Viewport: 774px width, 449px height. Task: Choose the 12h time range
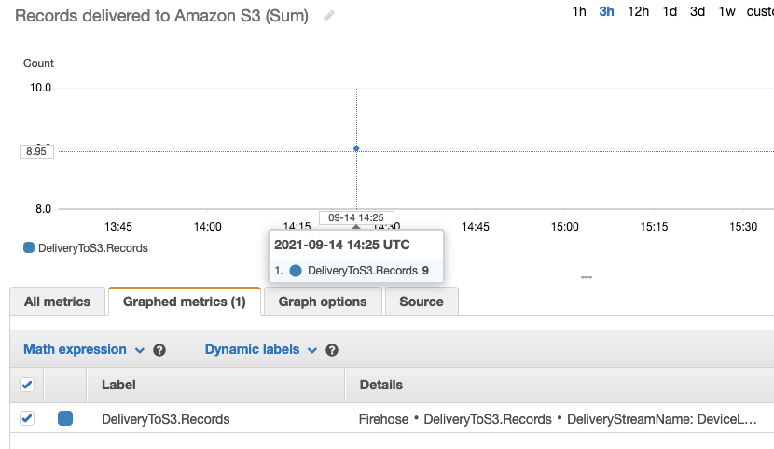[x=638, y=12]
